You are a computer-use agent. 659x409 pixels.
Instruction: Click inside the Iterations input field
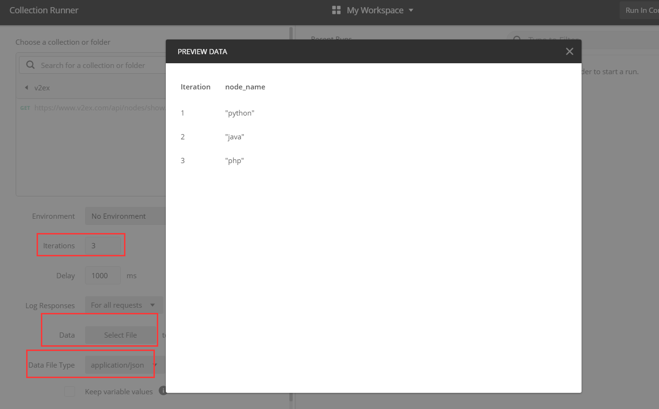click(x=103, y=245)
